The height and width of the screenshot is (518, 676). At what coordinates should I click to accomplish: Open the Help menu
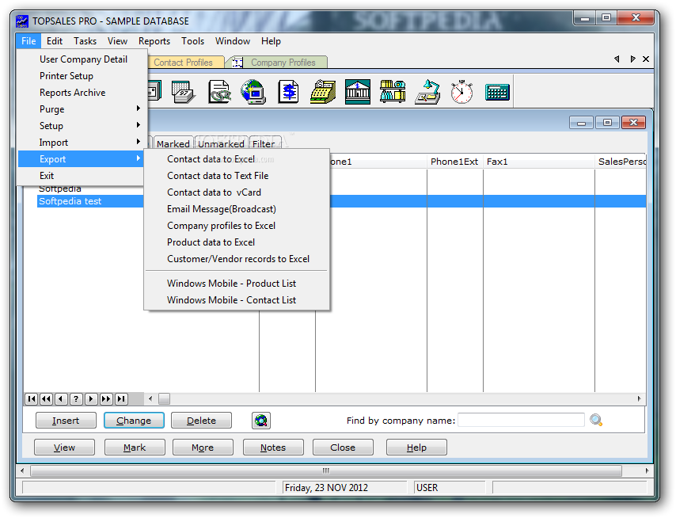pos(271,41)
